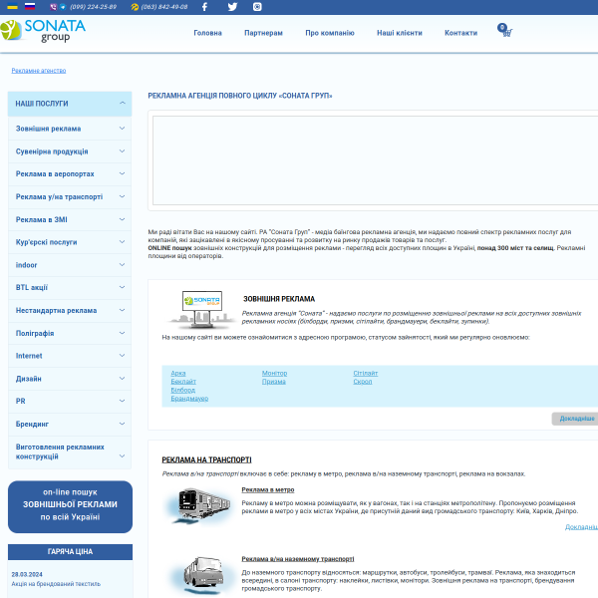Open the Сітілайт link
Image resolution: width=598 pixels, height=598 pixels.
tap(366, 373)
